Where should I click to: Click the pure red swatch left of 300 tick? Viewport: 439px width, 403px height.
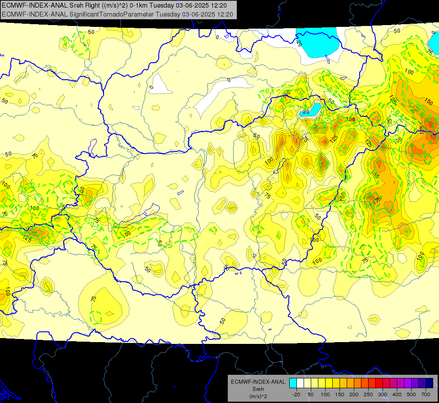(x=379, y=383)
